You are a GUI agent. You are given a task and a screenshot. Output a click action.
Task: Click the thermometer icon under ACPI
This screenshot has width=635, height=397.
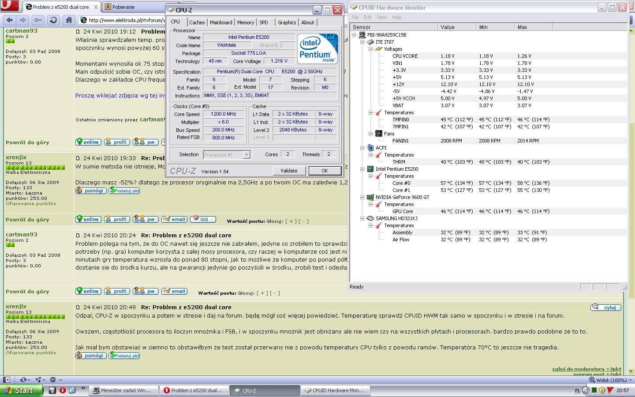tap(379, 155)
